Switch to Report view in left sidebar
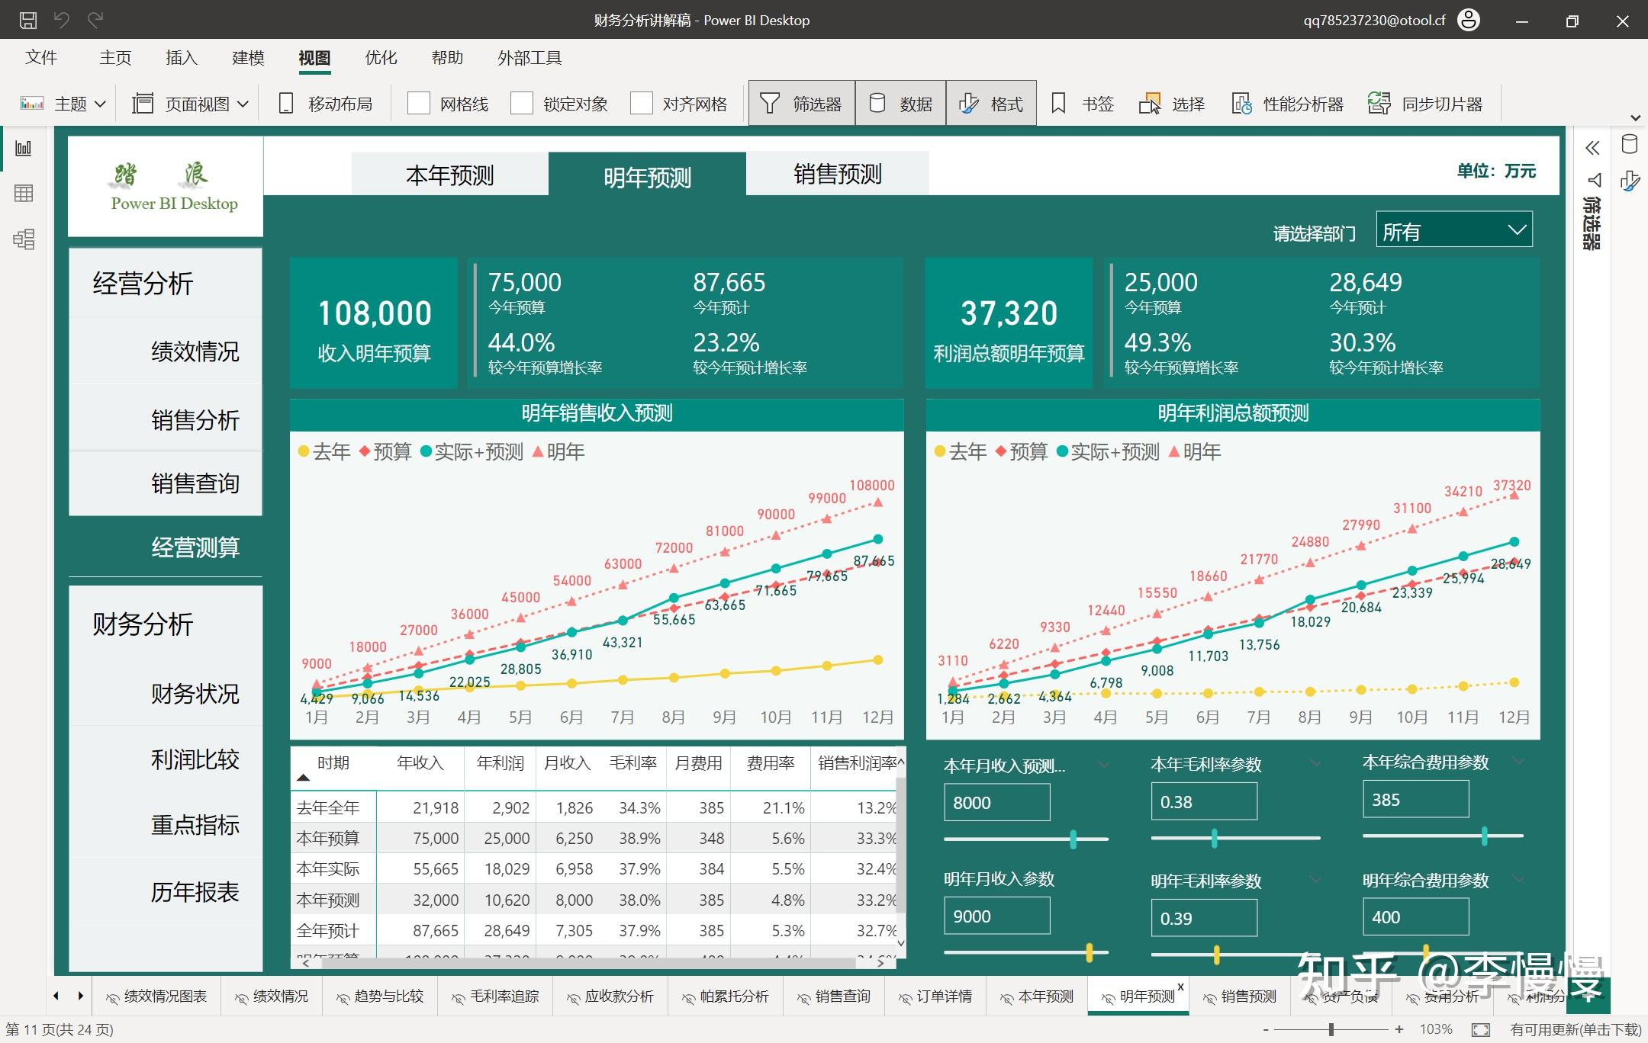This screenshot has width=1648, height=1043. (x=23, y=147)
